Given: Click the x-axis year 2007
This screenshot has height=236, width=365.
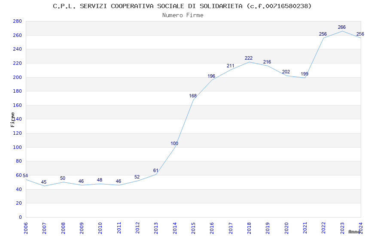Looking at the screenshot, I should (x=44, y=228).
